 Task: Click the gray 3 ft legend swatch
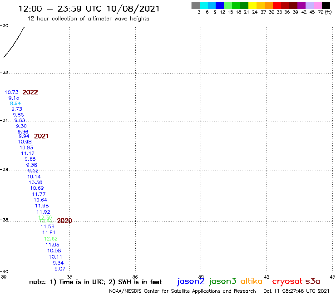[x=196, y=5]
